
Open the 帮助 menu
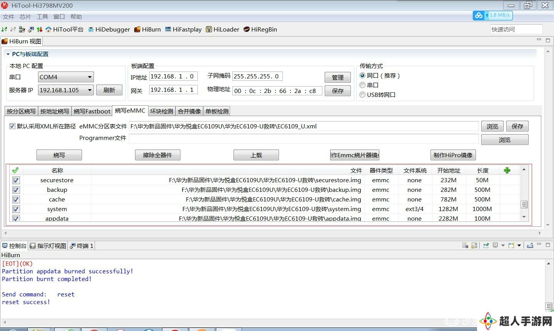[x=76, y=17]
